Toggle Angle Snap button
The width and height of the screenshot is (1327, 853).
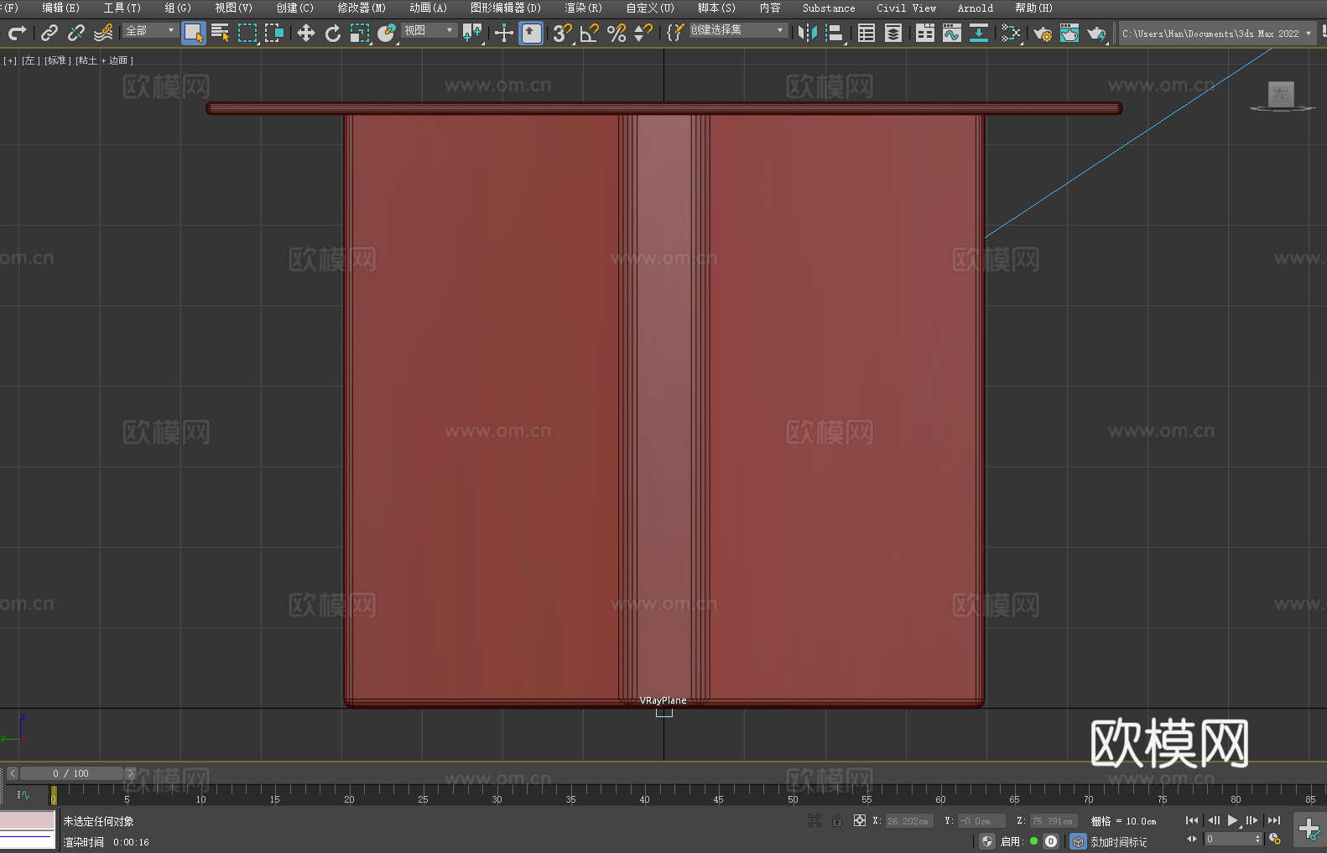[x=590, y=33]
